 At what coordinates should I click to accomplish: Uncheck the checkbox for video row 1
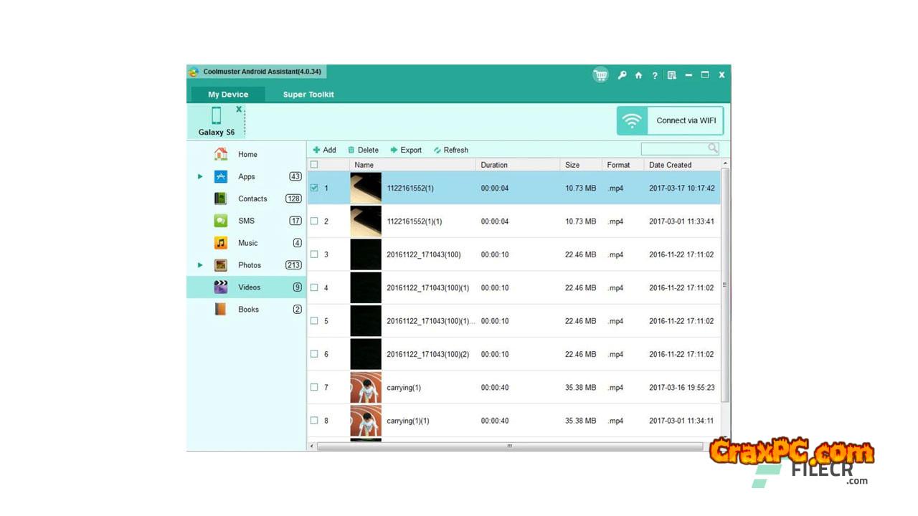[x=314, y=188]
